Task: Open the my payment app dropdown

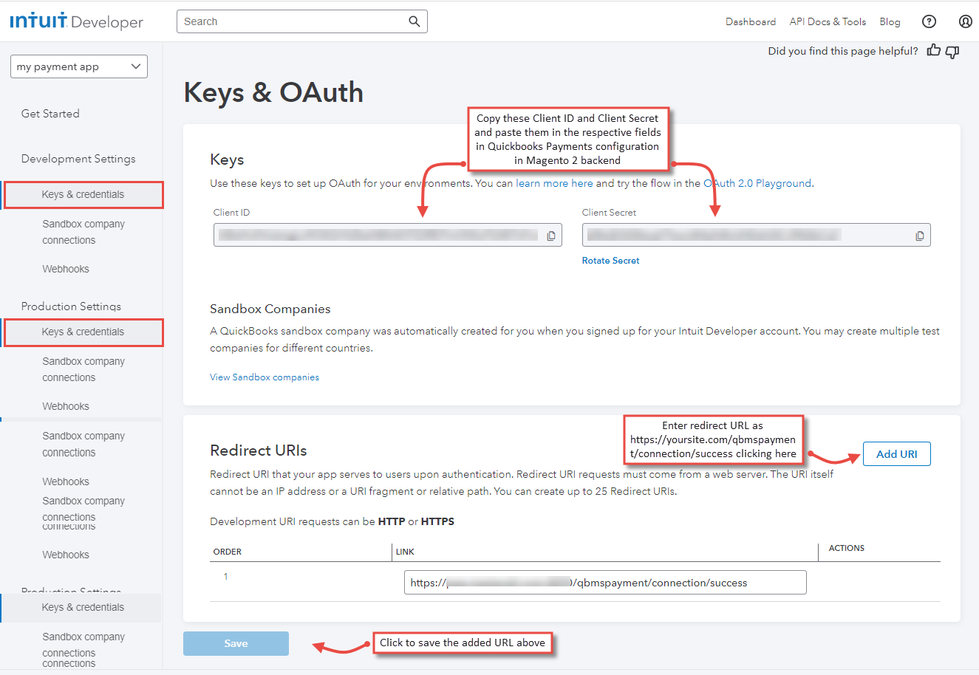Action: click(x=79, y=66)
